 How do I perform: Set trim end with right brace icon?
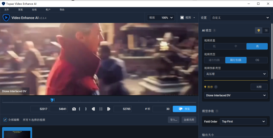click(86, 109)
